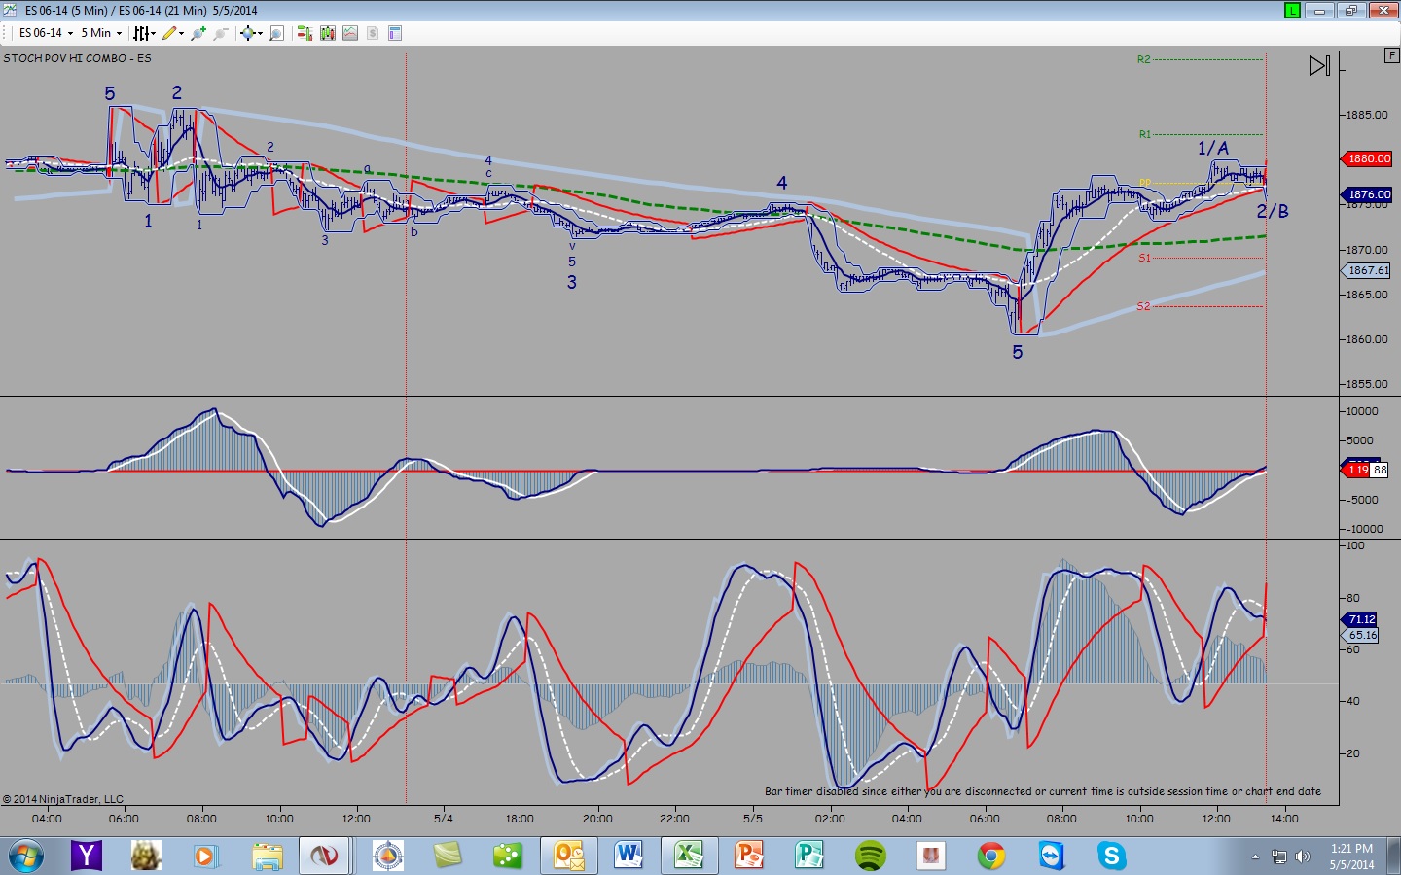
Task: Toggle the F button above price axis
Action: [x=1391, y=55]
